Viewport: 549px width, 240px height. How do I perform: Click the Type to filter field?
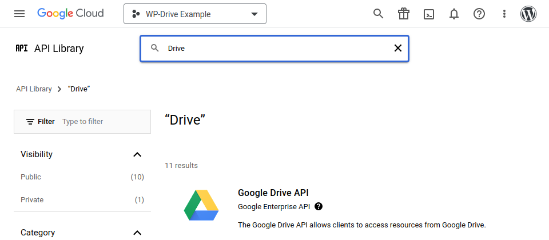(103, 122)
